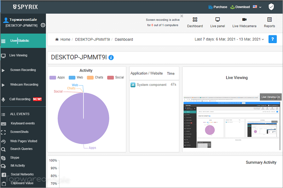Open the Reports icon

pyautogui.click(x=270, y=19)
